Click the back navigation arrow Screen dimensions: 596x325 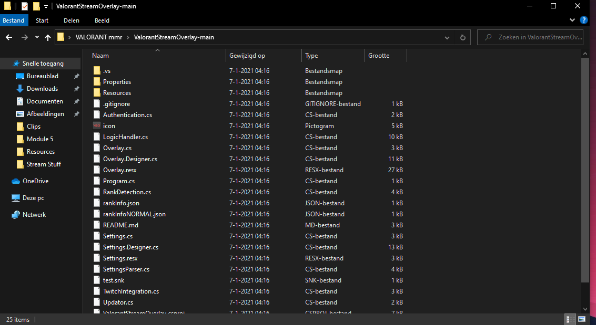point(8,37)
